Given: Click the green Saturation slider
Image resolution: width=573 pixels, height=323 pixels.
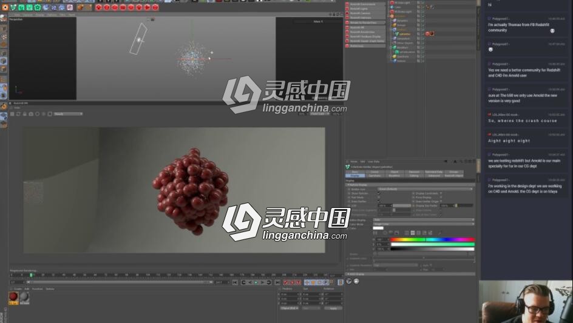Looking at the screenshot, I should coord(432,244).
